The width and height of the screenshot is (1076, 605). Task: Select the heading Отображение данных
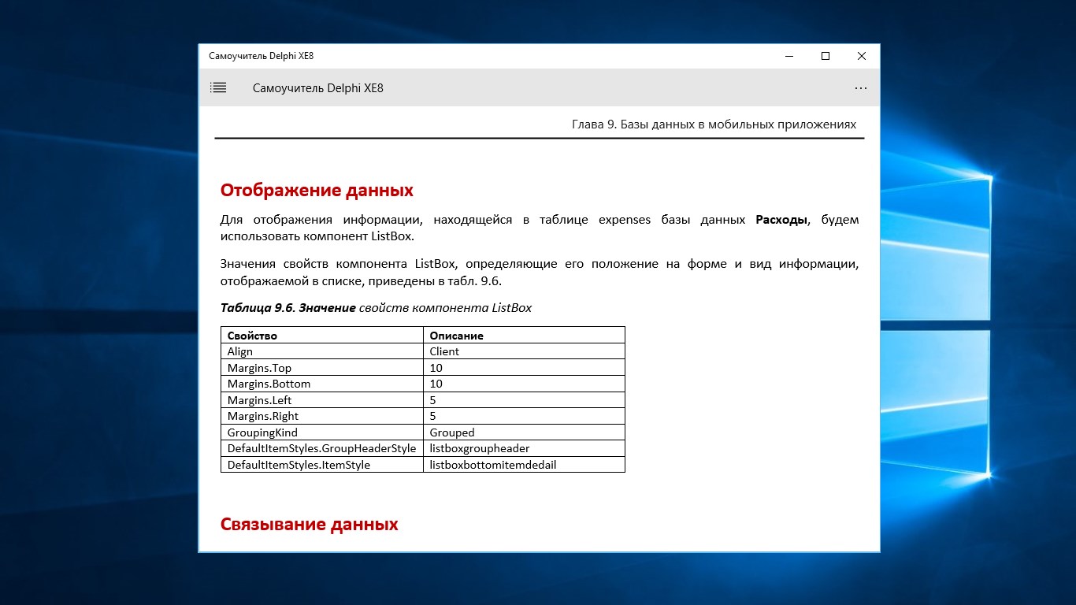point(317,190)
